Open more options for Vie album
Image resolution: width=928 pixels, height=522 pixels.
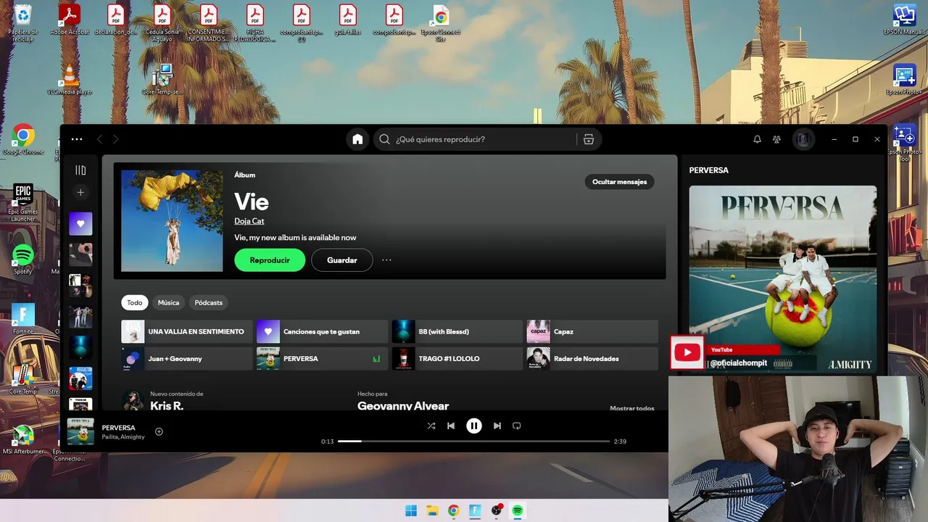point(386,260)
